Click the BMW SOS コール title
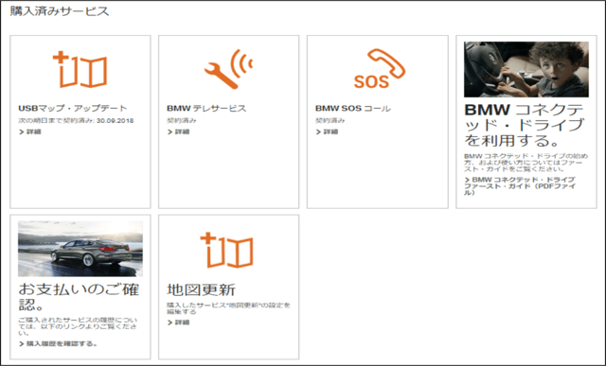The height and width of the screenshot is (366, 606). click(353, 108)
